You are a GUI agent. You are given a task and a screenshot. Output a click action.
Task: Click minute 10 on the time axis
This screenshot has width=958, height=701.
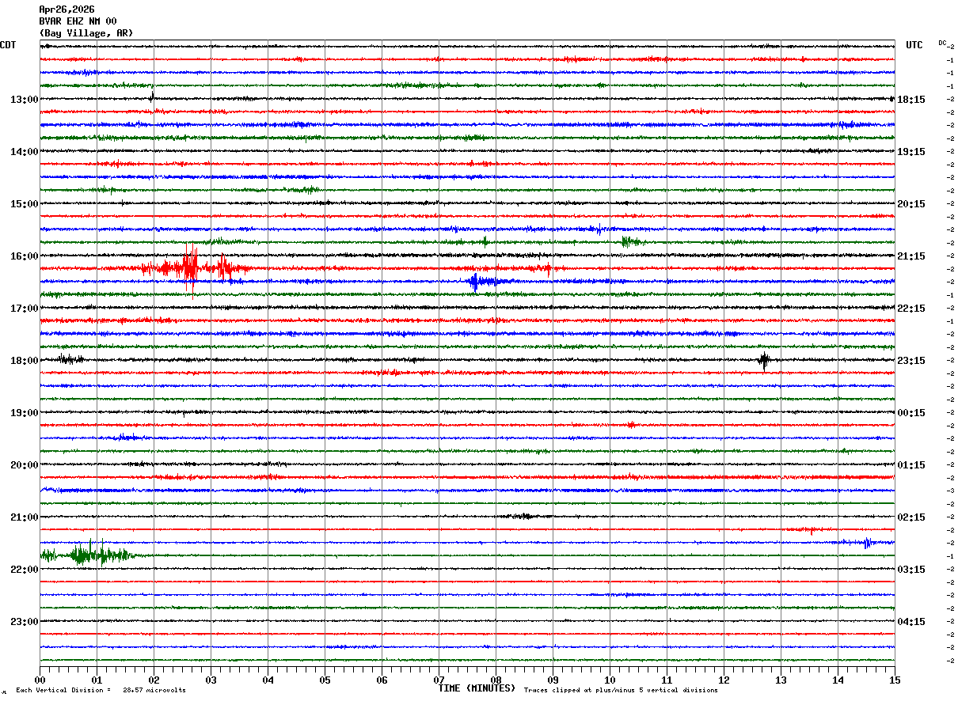(x=610, y=680)
